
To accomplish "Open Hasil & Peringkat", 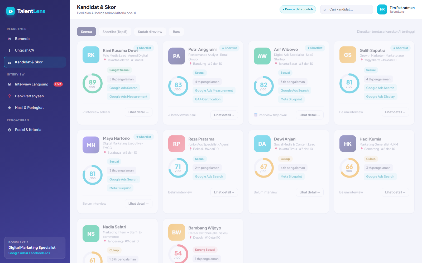I will pyautogui.click(x=35, y=108).
